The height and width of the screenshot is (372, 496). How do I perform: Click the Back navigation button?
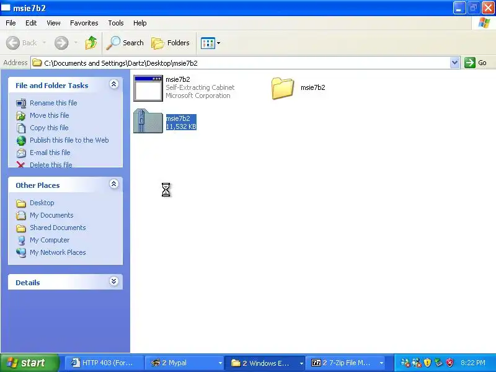click(x=22, y=43)
